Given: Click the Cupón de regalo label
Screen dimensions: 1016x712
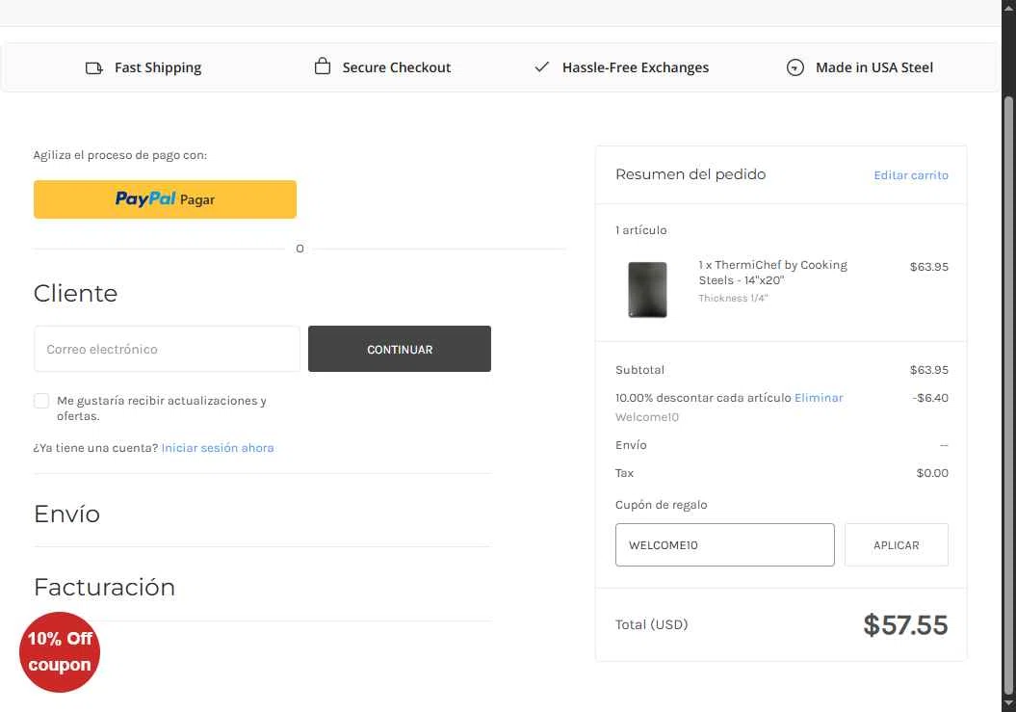Looking at the screenshot, I should pos(661,505).
